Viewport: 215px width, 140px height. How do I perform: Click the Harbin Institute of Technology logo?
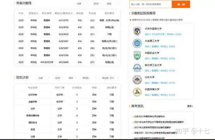(x=137, y=68)
